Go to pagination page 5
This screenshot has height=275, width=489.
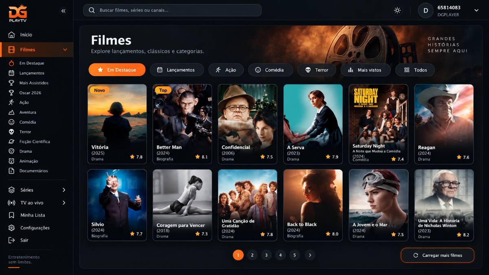point(295,255)
